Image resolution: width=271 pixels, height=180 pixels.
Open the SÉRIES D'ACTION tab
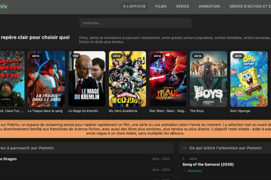pos(250,6)
